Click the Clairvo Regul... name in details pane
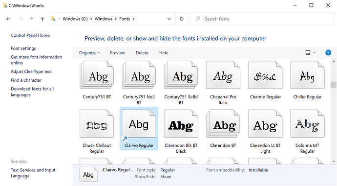The width and height of the screenshot is (337, 186). (118, 170)
